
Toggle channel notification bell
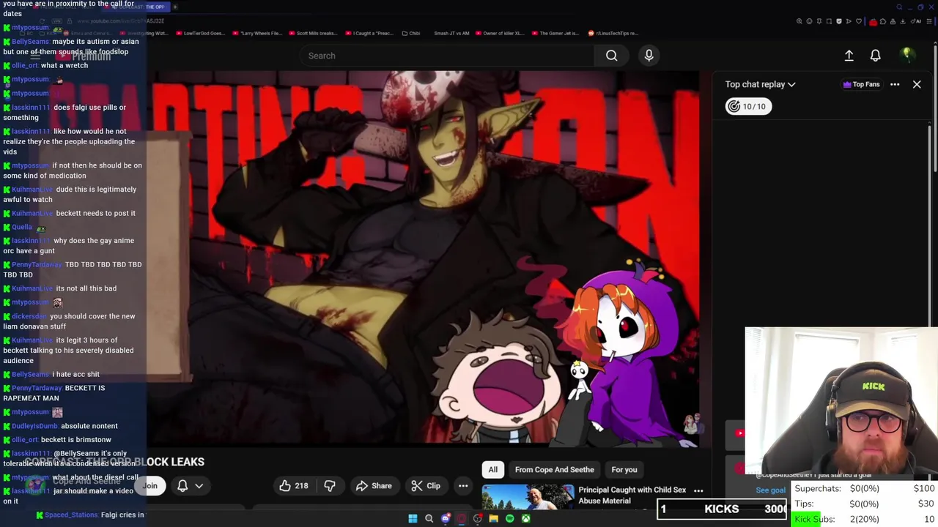182,485
